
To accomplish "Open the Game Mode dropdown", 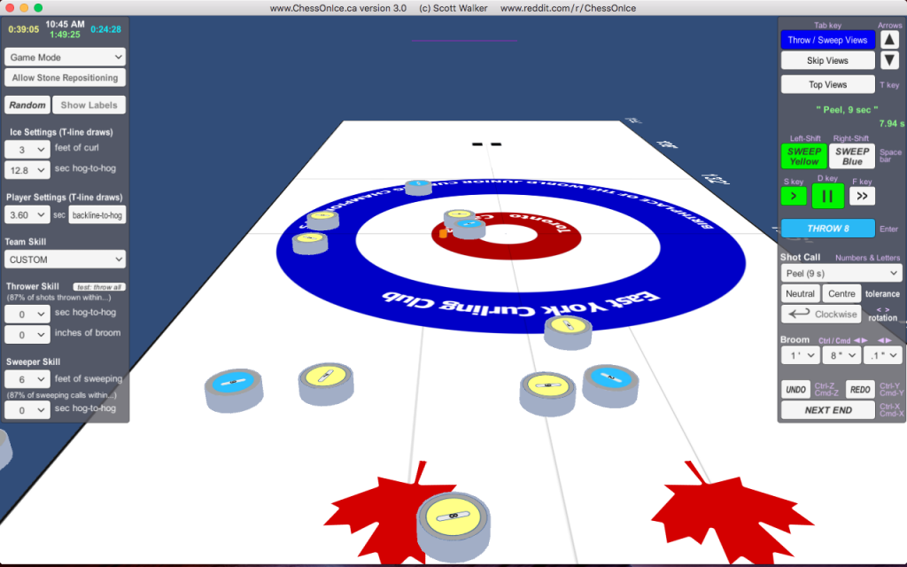I will [x=65, y=57].
